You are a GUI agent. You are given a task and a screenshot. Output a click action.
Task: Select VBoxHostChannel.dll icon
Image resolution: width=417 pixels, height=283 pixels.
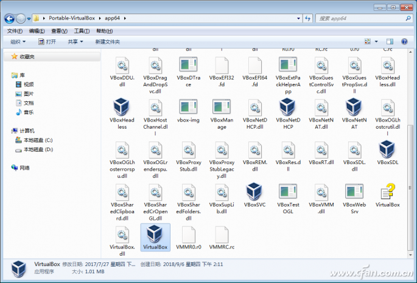coord(155,107)
